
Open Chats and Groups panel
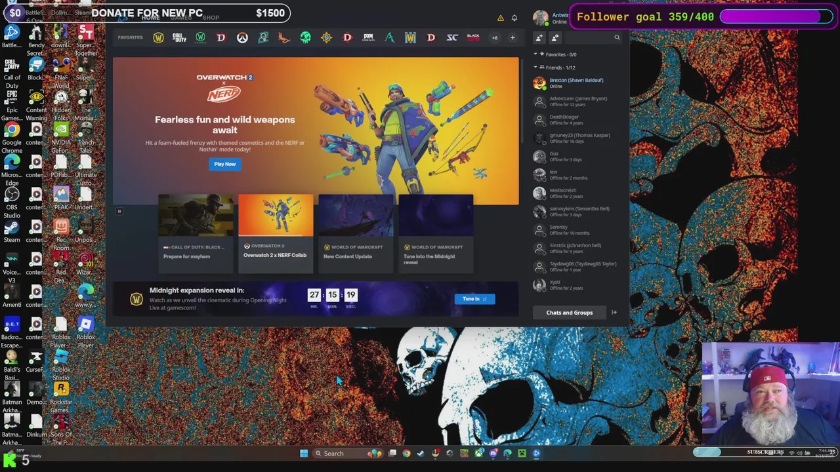click(x=569, y=313)
